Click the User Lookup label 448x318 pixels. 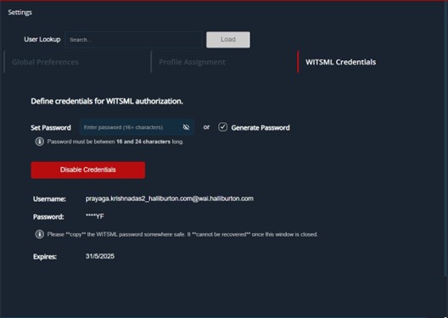[42, 39]
